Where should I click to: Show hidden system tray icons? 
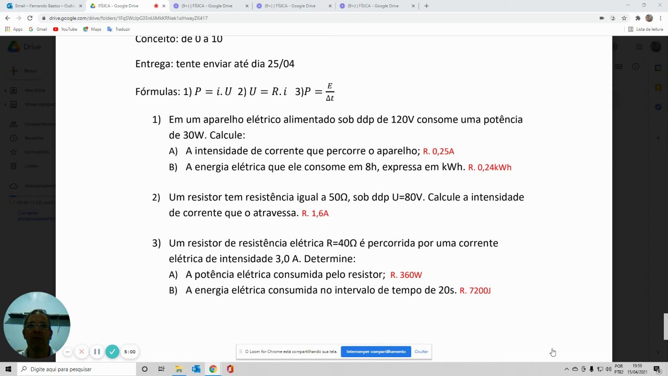[x=567, y=369]
